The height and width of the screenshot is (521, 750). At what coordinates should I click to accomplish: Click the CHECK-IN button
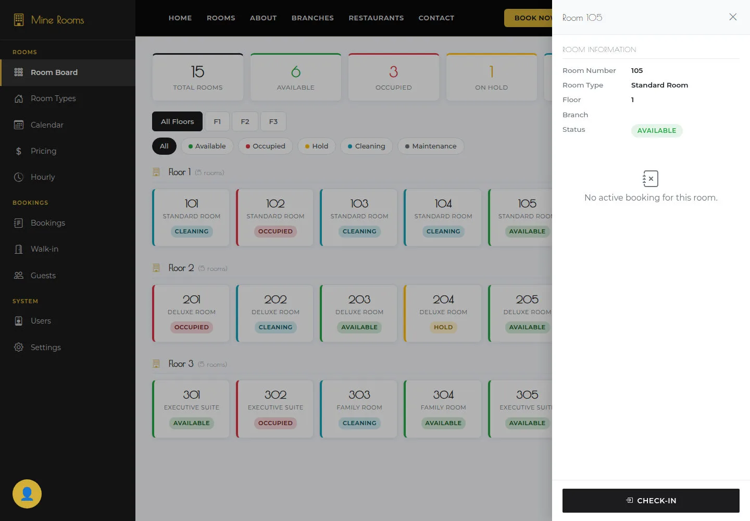coord(651,501)
